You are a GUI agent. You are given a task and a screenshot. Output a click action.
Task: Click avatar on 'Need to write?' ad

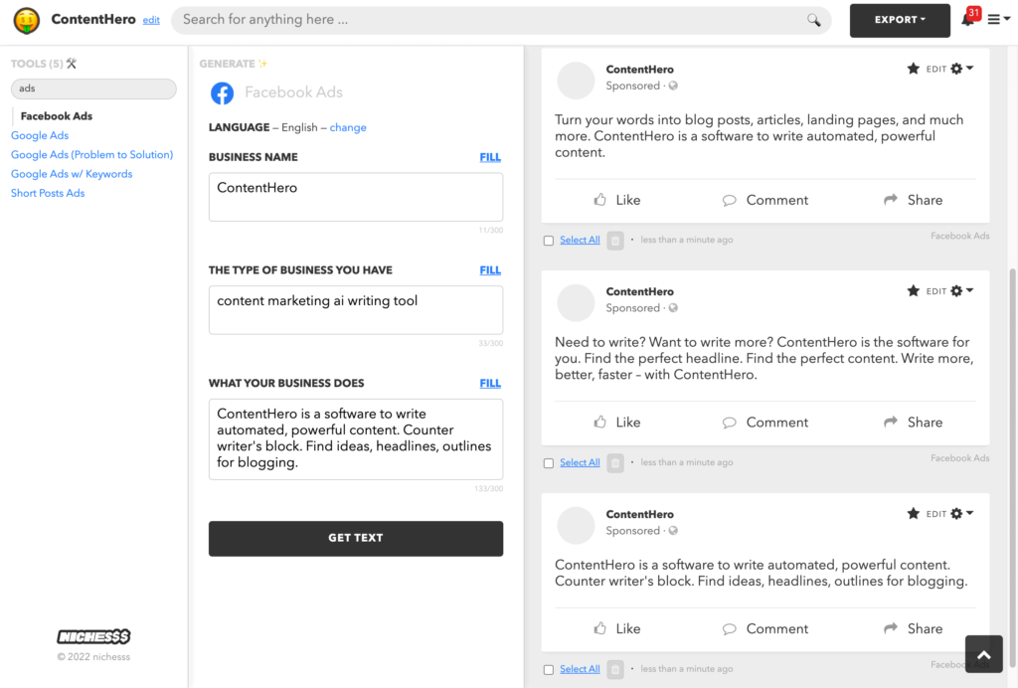pyautogui.click(x=576, y=302)
